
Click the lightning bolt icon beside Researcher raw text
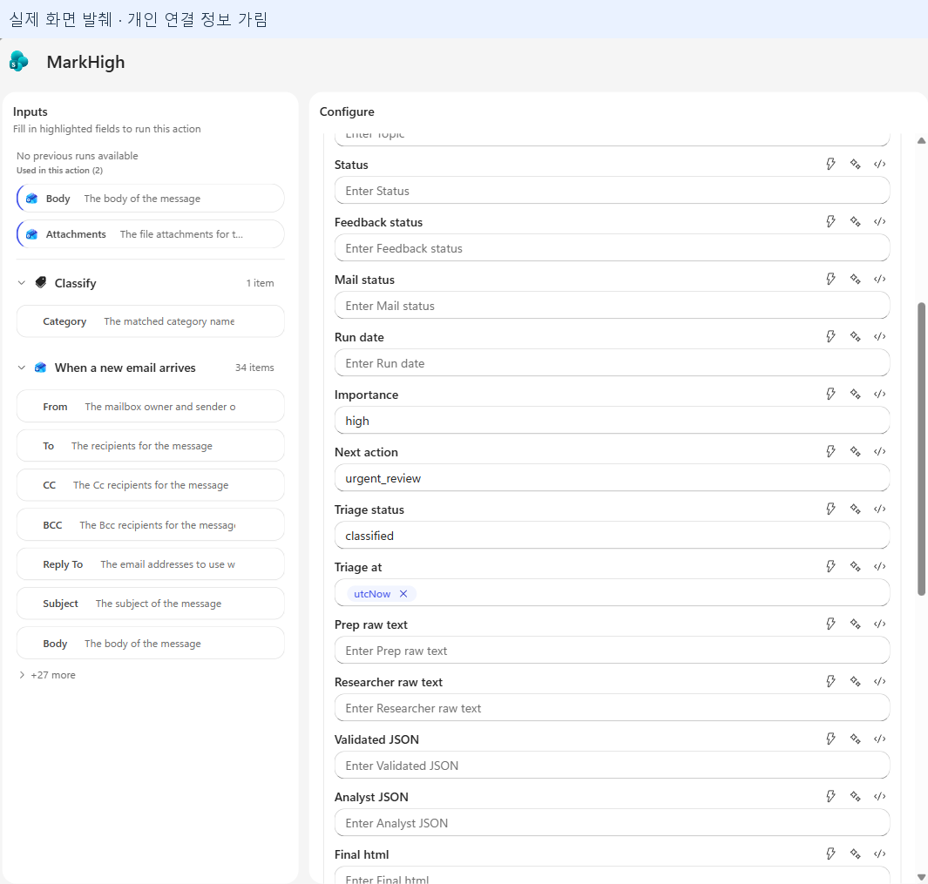pyautogui.click(x=831, y=681)
